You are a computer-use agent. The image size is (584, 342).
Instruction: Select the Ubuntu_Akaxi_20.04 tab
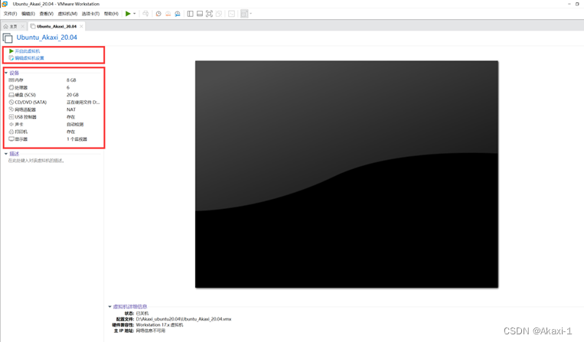point(57,27)
